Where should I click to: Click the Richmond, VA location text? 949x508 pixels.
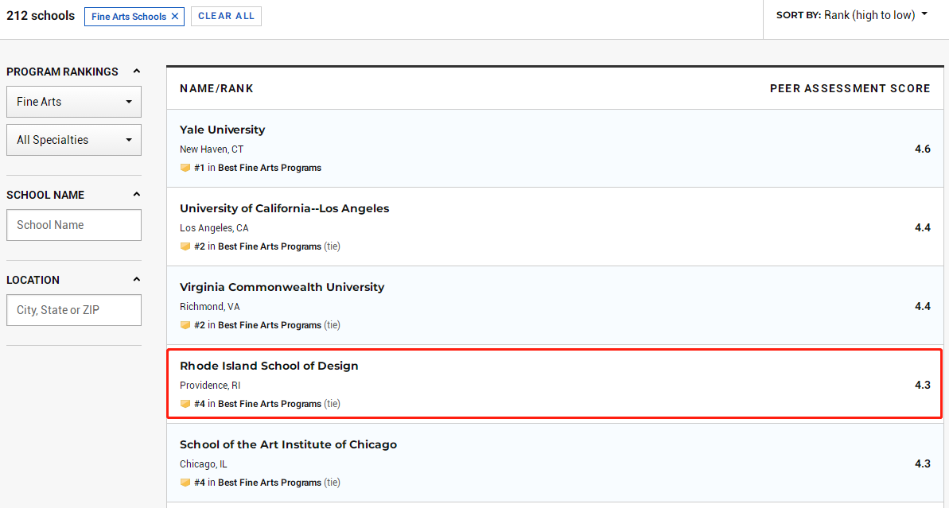(209, 306)
